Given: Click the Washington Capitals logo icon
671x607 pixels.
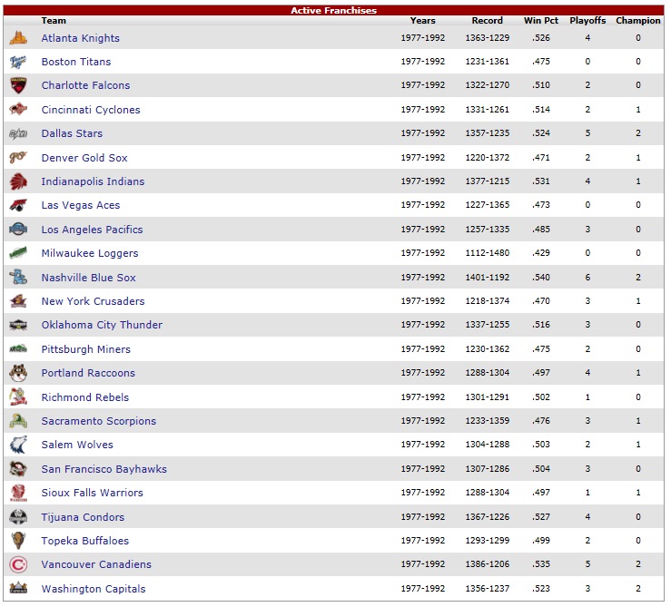Looking at the screenshot, I should [x=18, y=589].
